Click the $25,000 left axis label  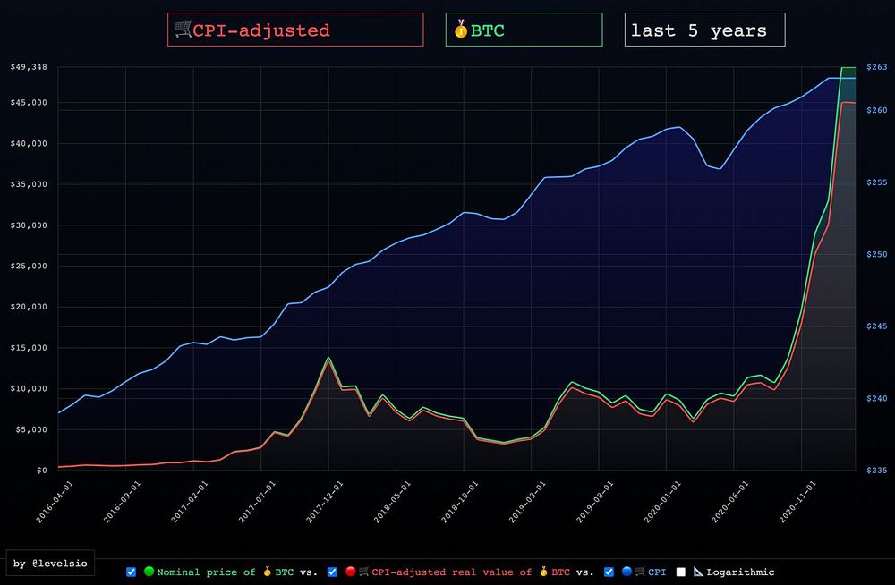coord(29,266)
